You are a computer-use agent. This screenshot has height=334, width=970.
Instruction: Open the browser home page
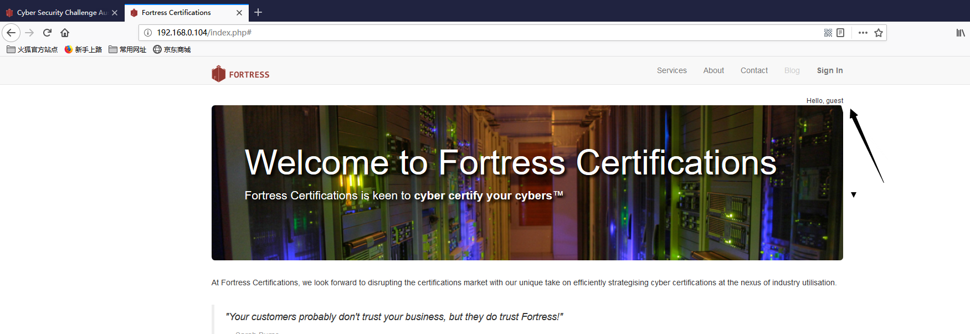(x=65, y=33)
